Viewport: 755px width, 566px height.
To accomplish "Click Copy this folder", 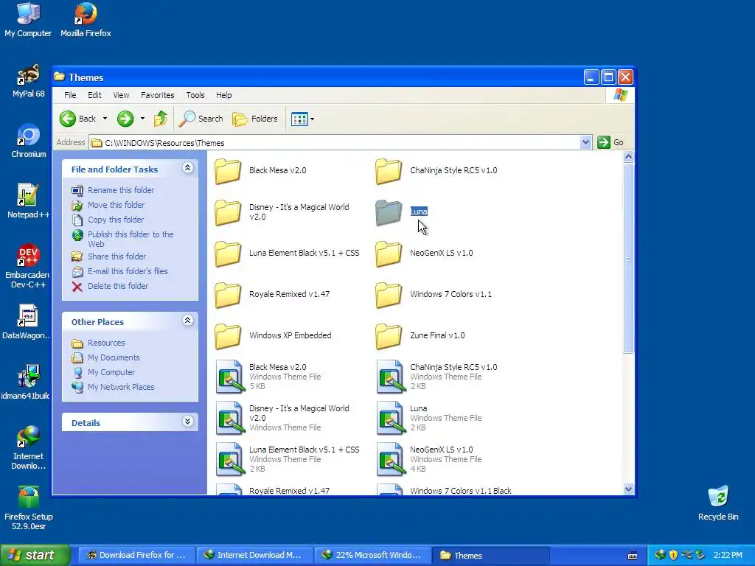I will pyautogui.click(x=116, y=220).
